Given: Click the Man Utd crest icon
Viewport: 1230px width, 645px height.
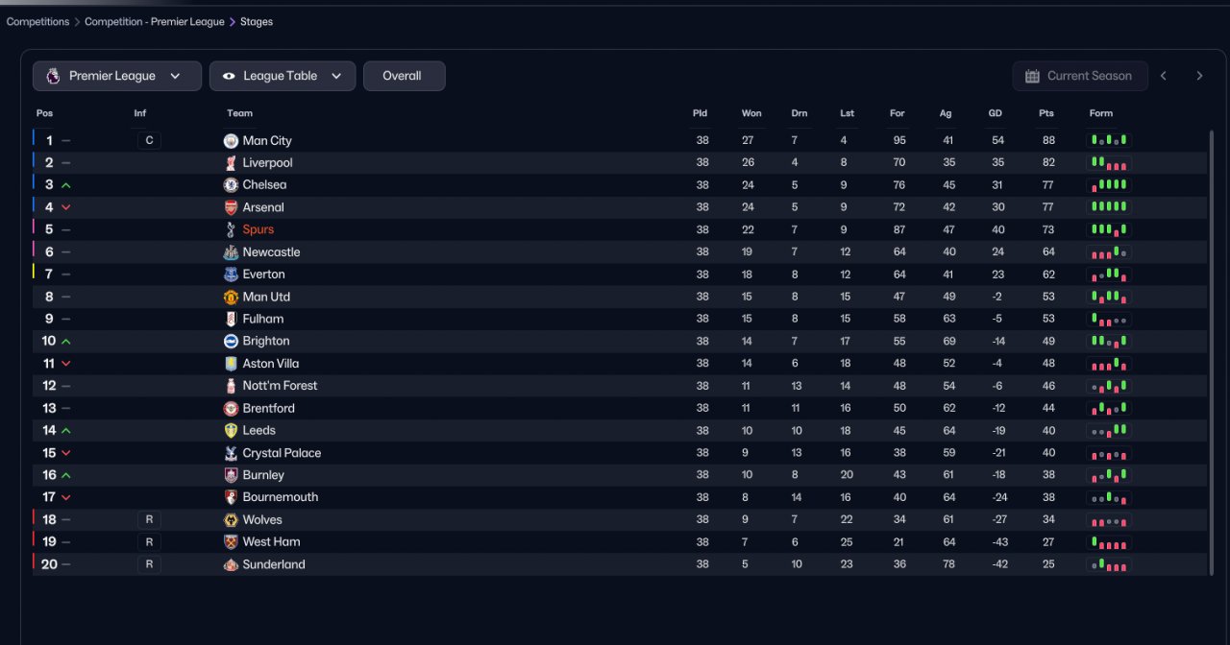Looking at the screenshot, I should point(231,297).
